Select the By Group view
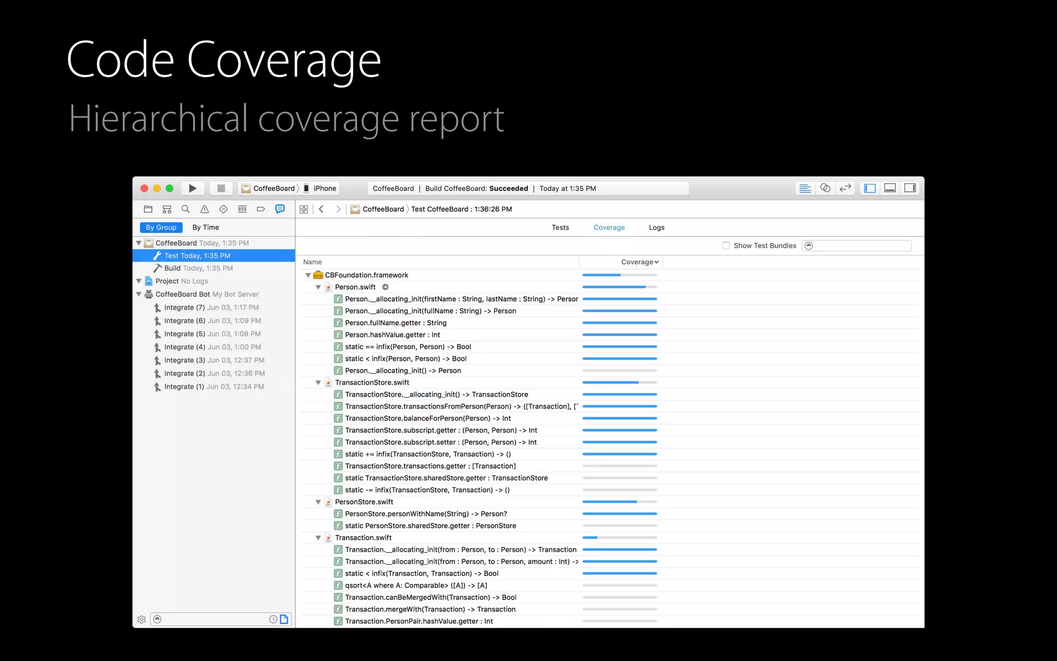 (x=161, y=227)
